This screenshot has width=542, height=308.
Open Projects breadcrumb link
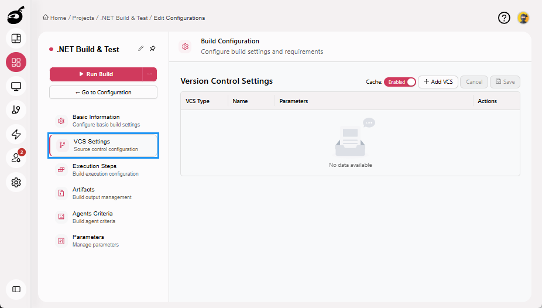(x=83, y=18)
